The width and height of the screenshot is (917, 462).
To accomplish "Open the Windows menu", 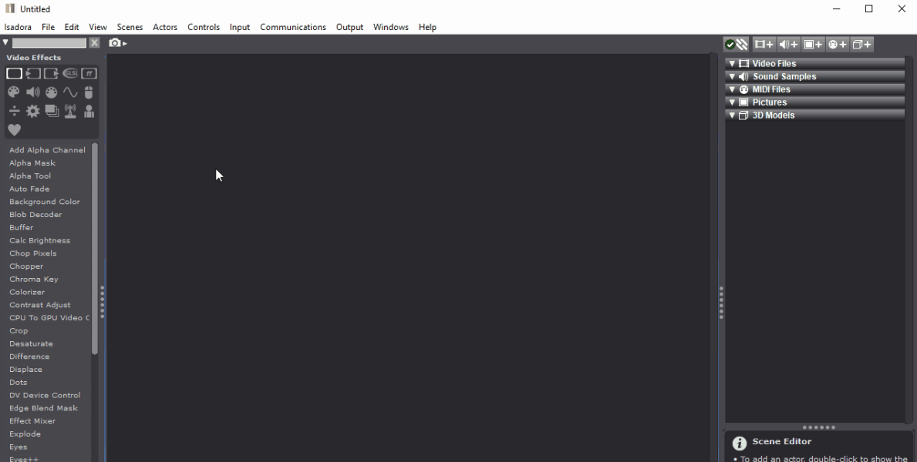I will tap(391, 27).
